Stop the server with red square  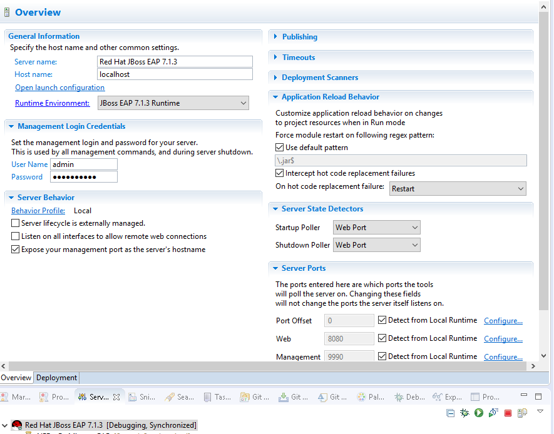pos(508,413)
